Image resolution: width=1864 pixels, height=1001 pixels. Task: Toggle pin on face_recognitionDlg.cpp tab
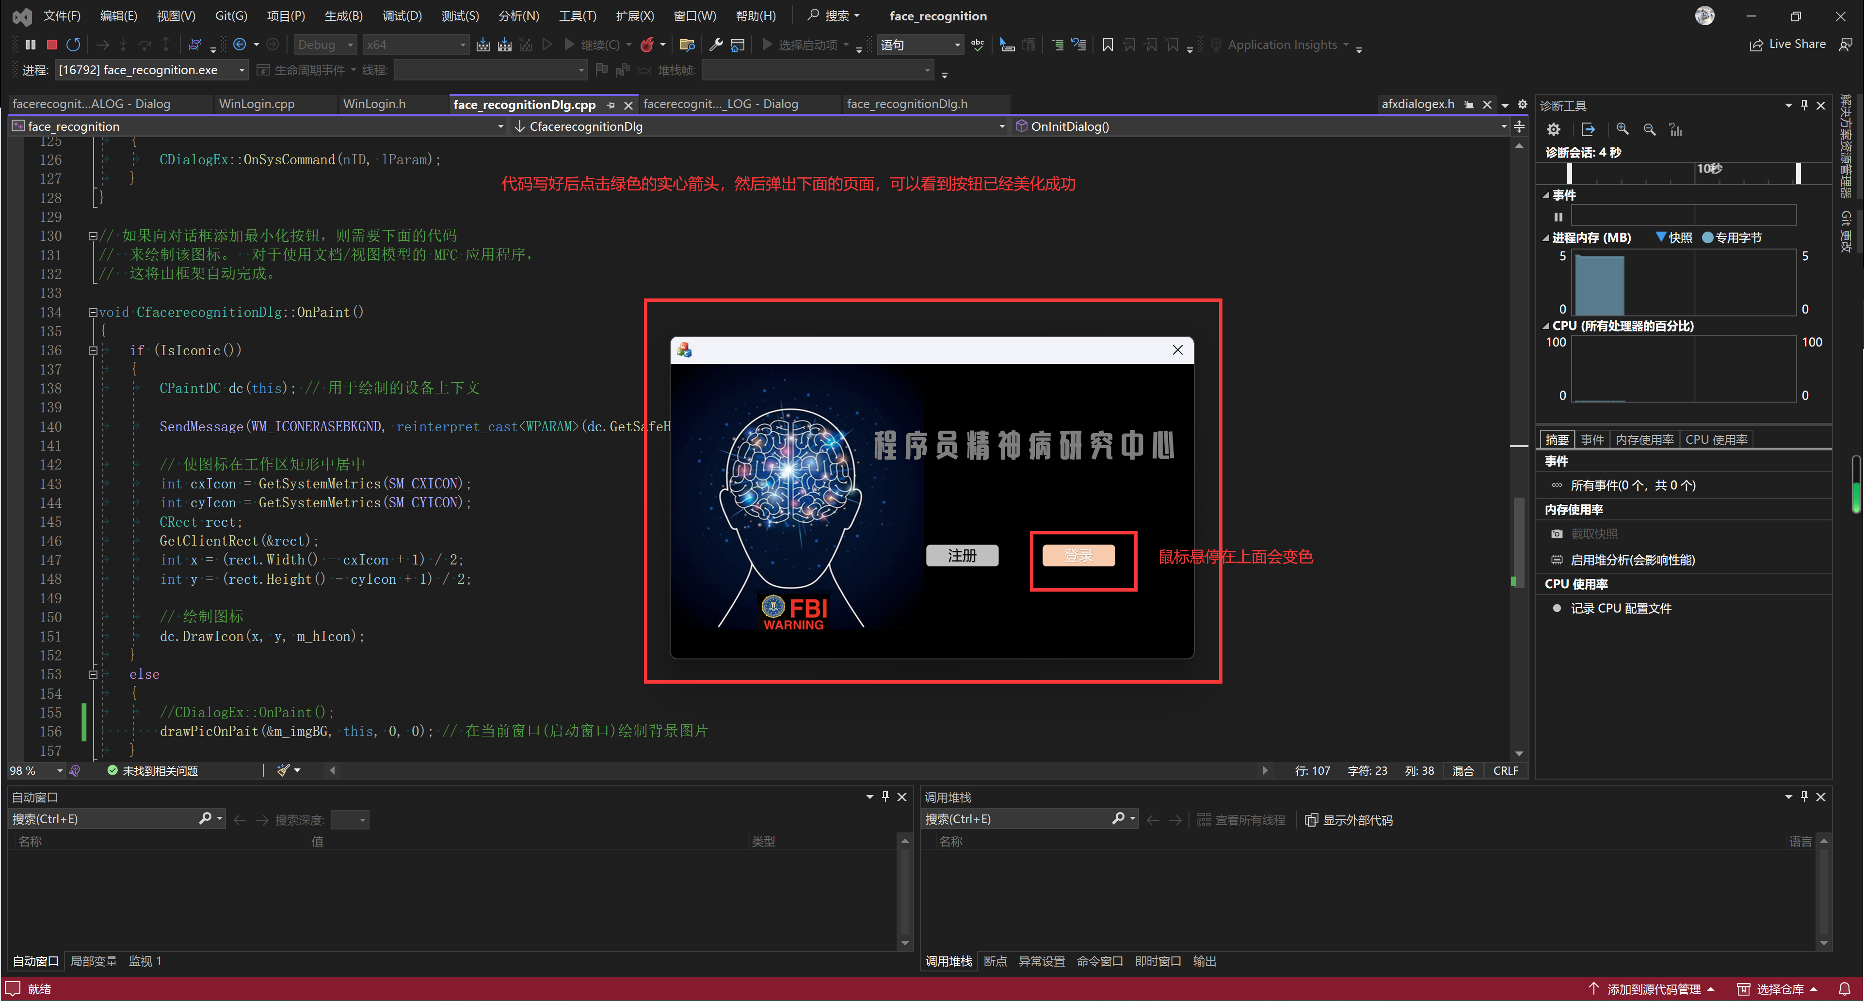pyautogui.click(x=611, y=105)
